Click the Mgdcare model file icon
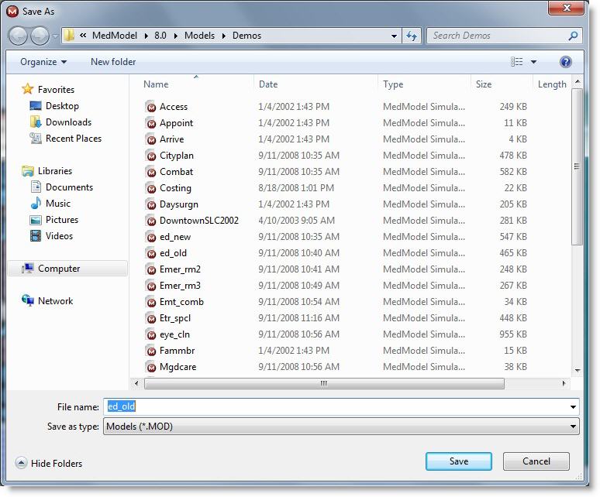 click(x=151, y=367)
